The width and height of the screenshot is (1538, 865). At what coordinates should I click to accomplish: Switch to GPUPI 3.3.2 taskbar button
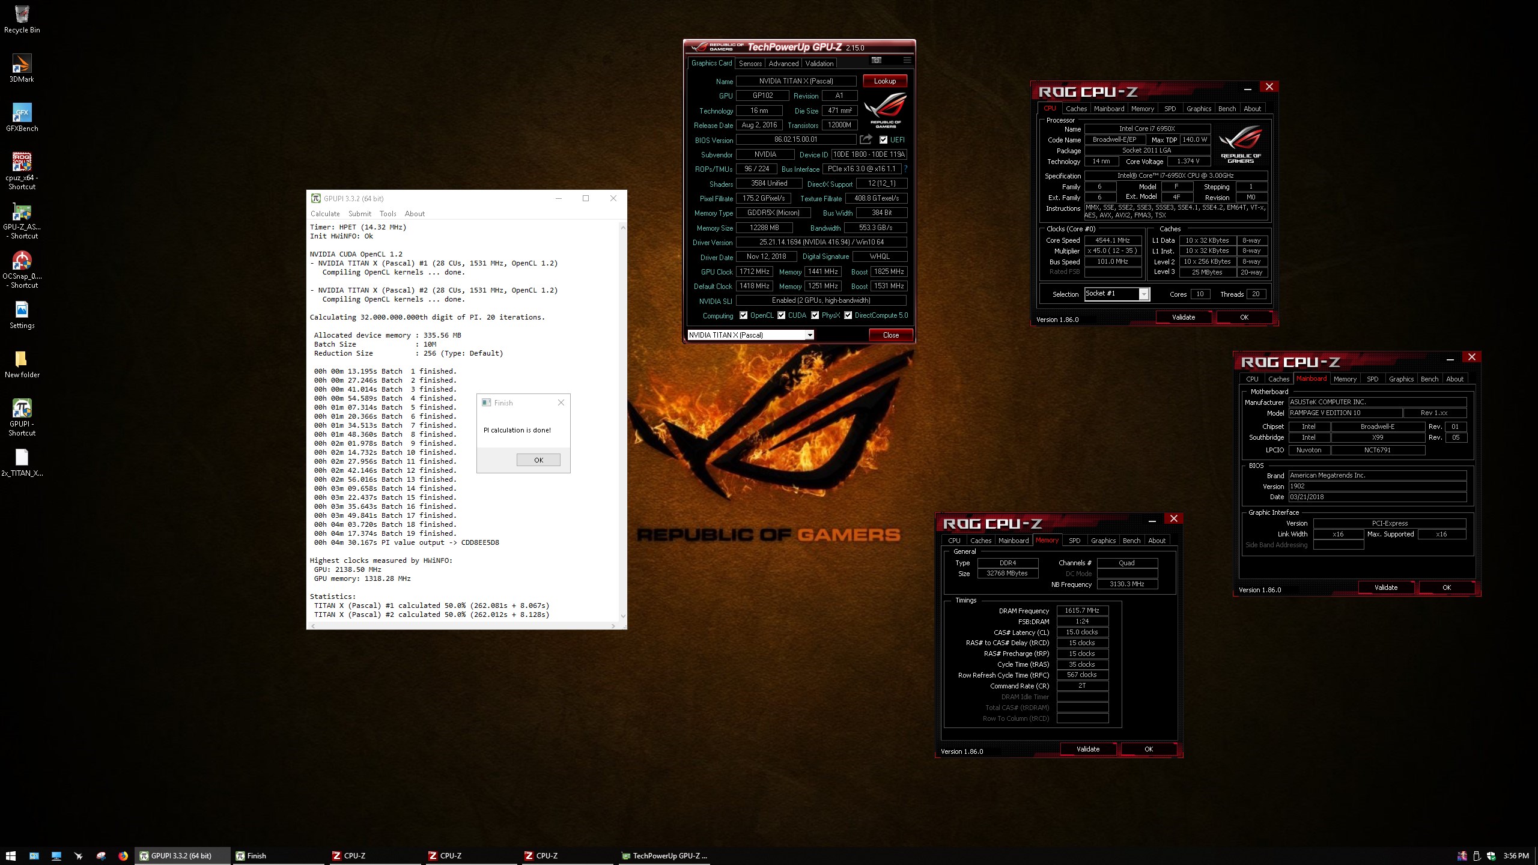183,856
